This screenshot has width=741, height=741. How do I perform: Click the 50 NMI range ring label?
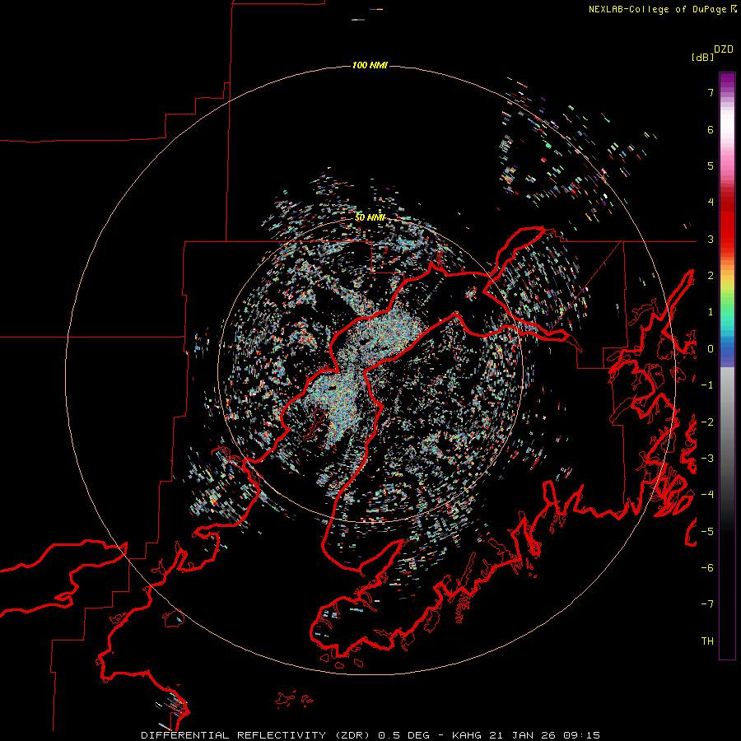(370, 218)
